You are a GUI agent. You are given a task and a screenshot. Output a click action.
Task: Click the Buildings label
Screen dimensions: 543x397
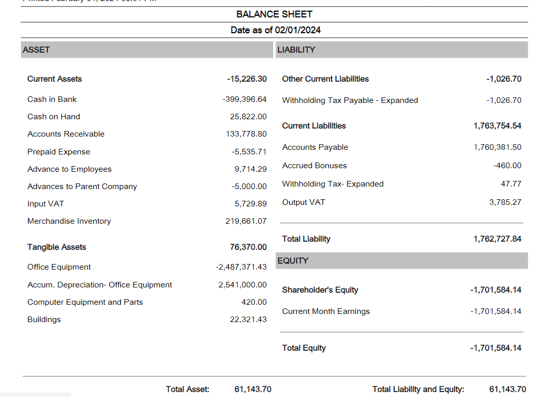pyautogui.click(x=44, y=319)
